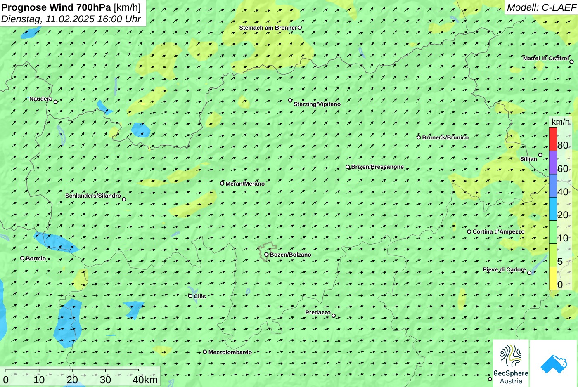Click the Predazzo location marker
This screenshot has height=387, width=578.
[x=334, y=316]
